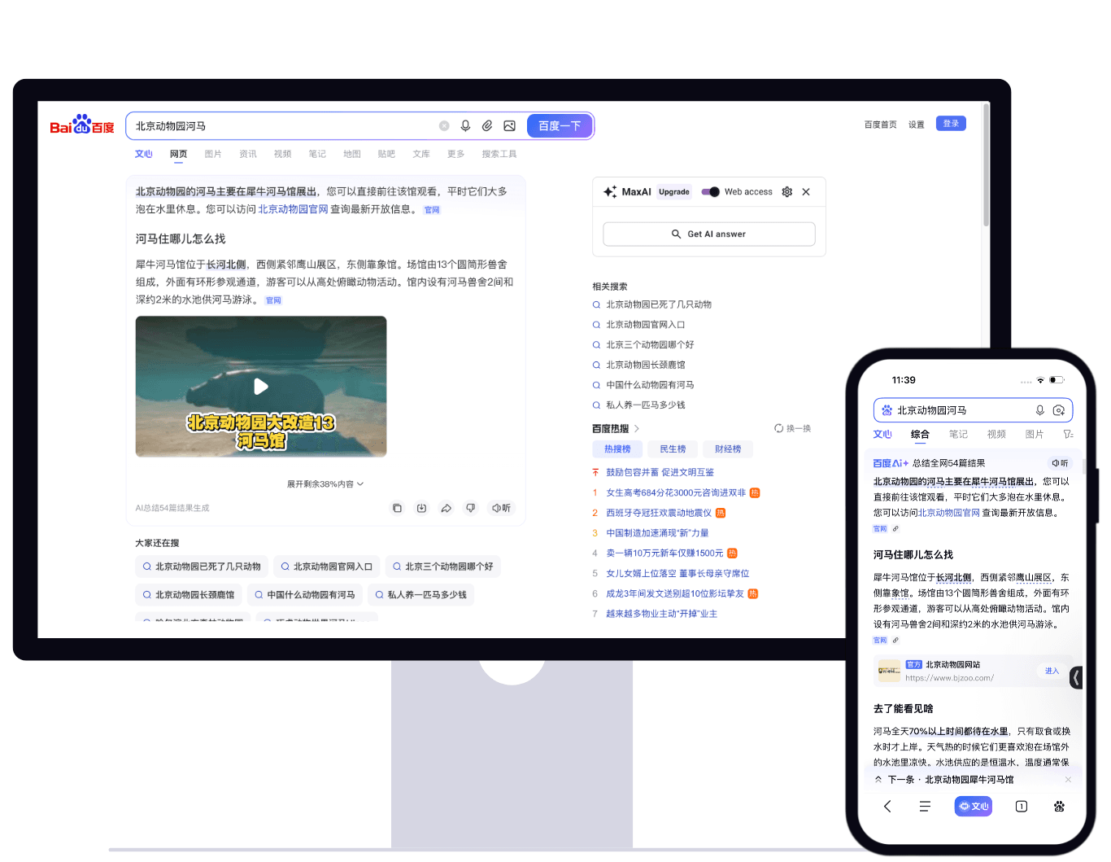Screen dimensions: 1111x862
Task: Open the phone filter icon beside 图片
Action: click(x=1068, y=435)
